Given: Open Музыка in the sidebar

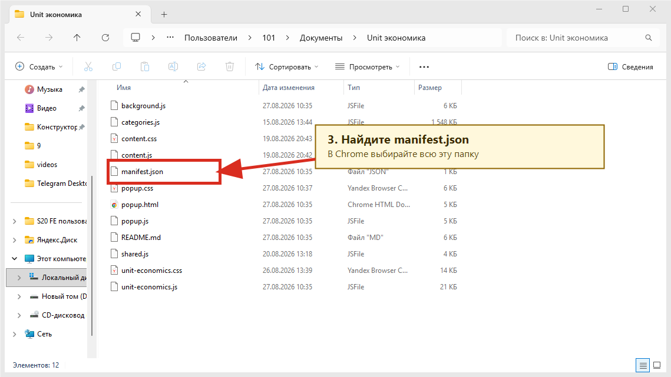Looking at the screenshot, I should 49,89.
